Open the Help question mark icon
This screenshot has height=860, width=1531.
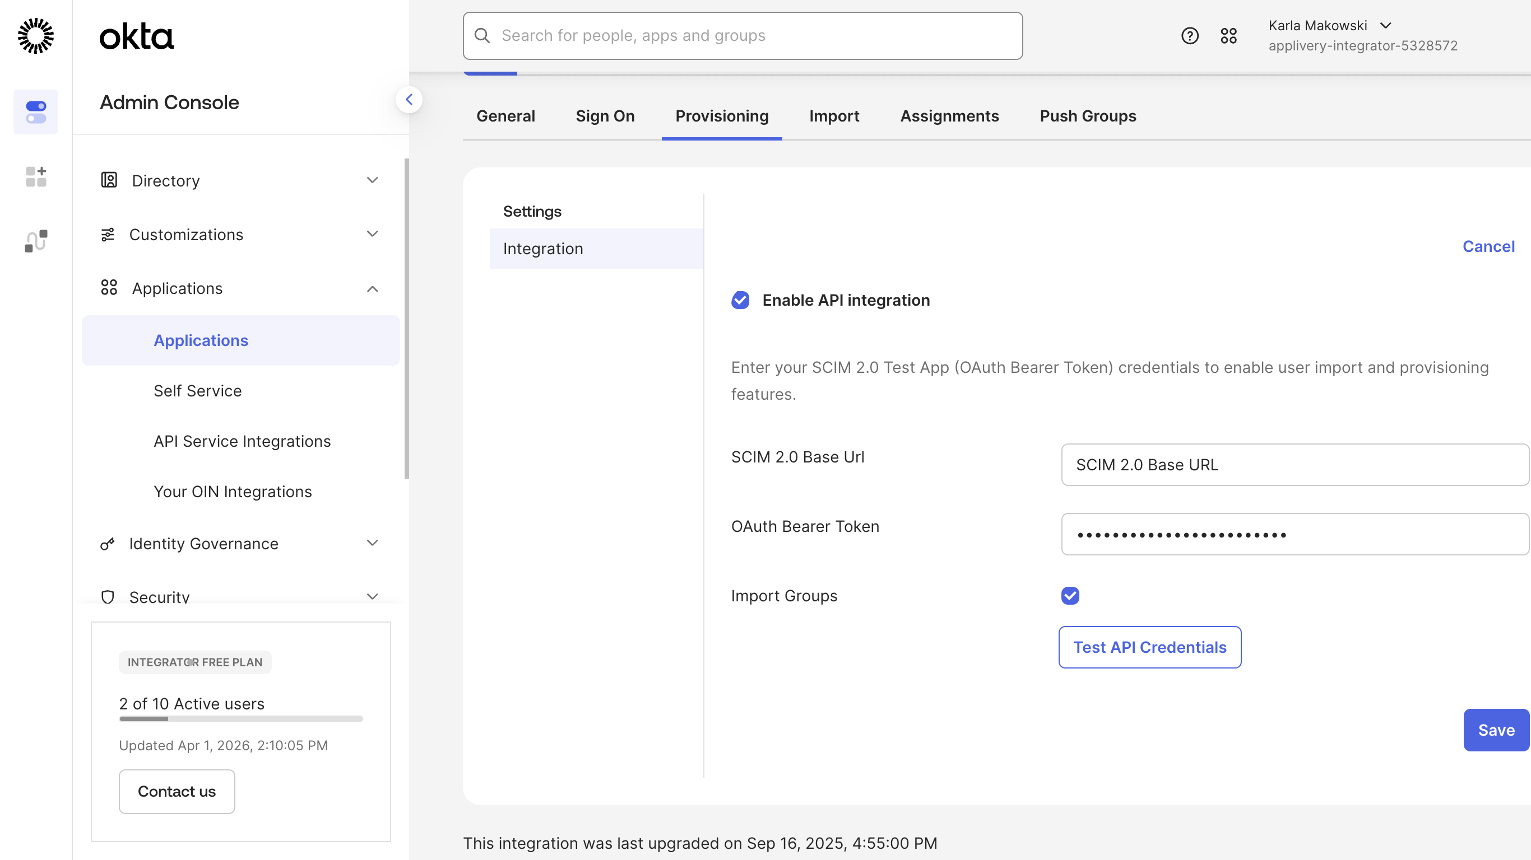point(1189,36)
